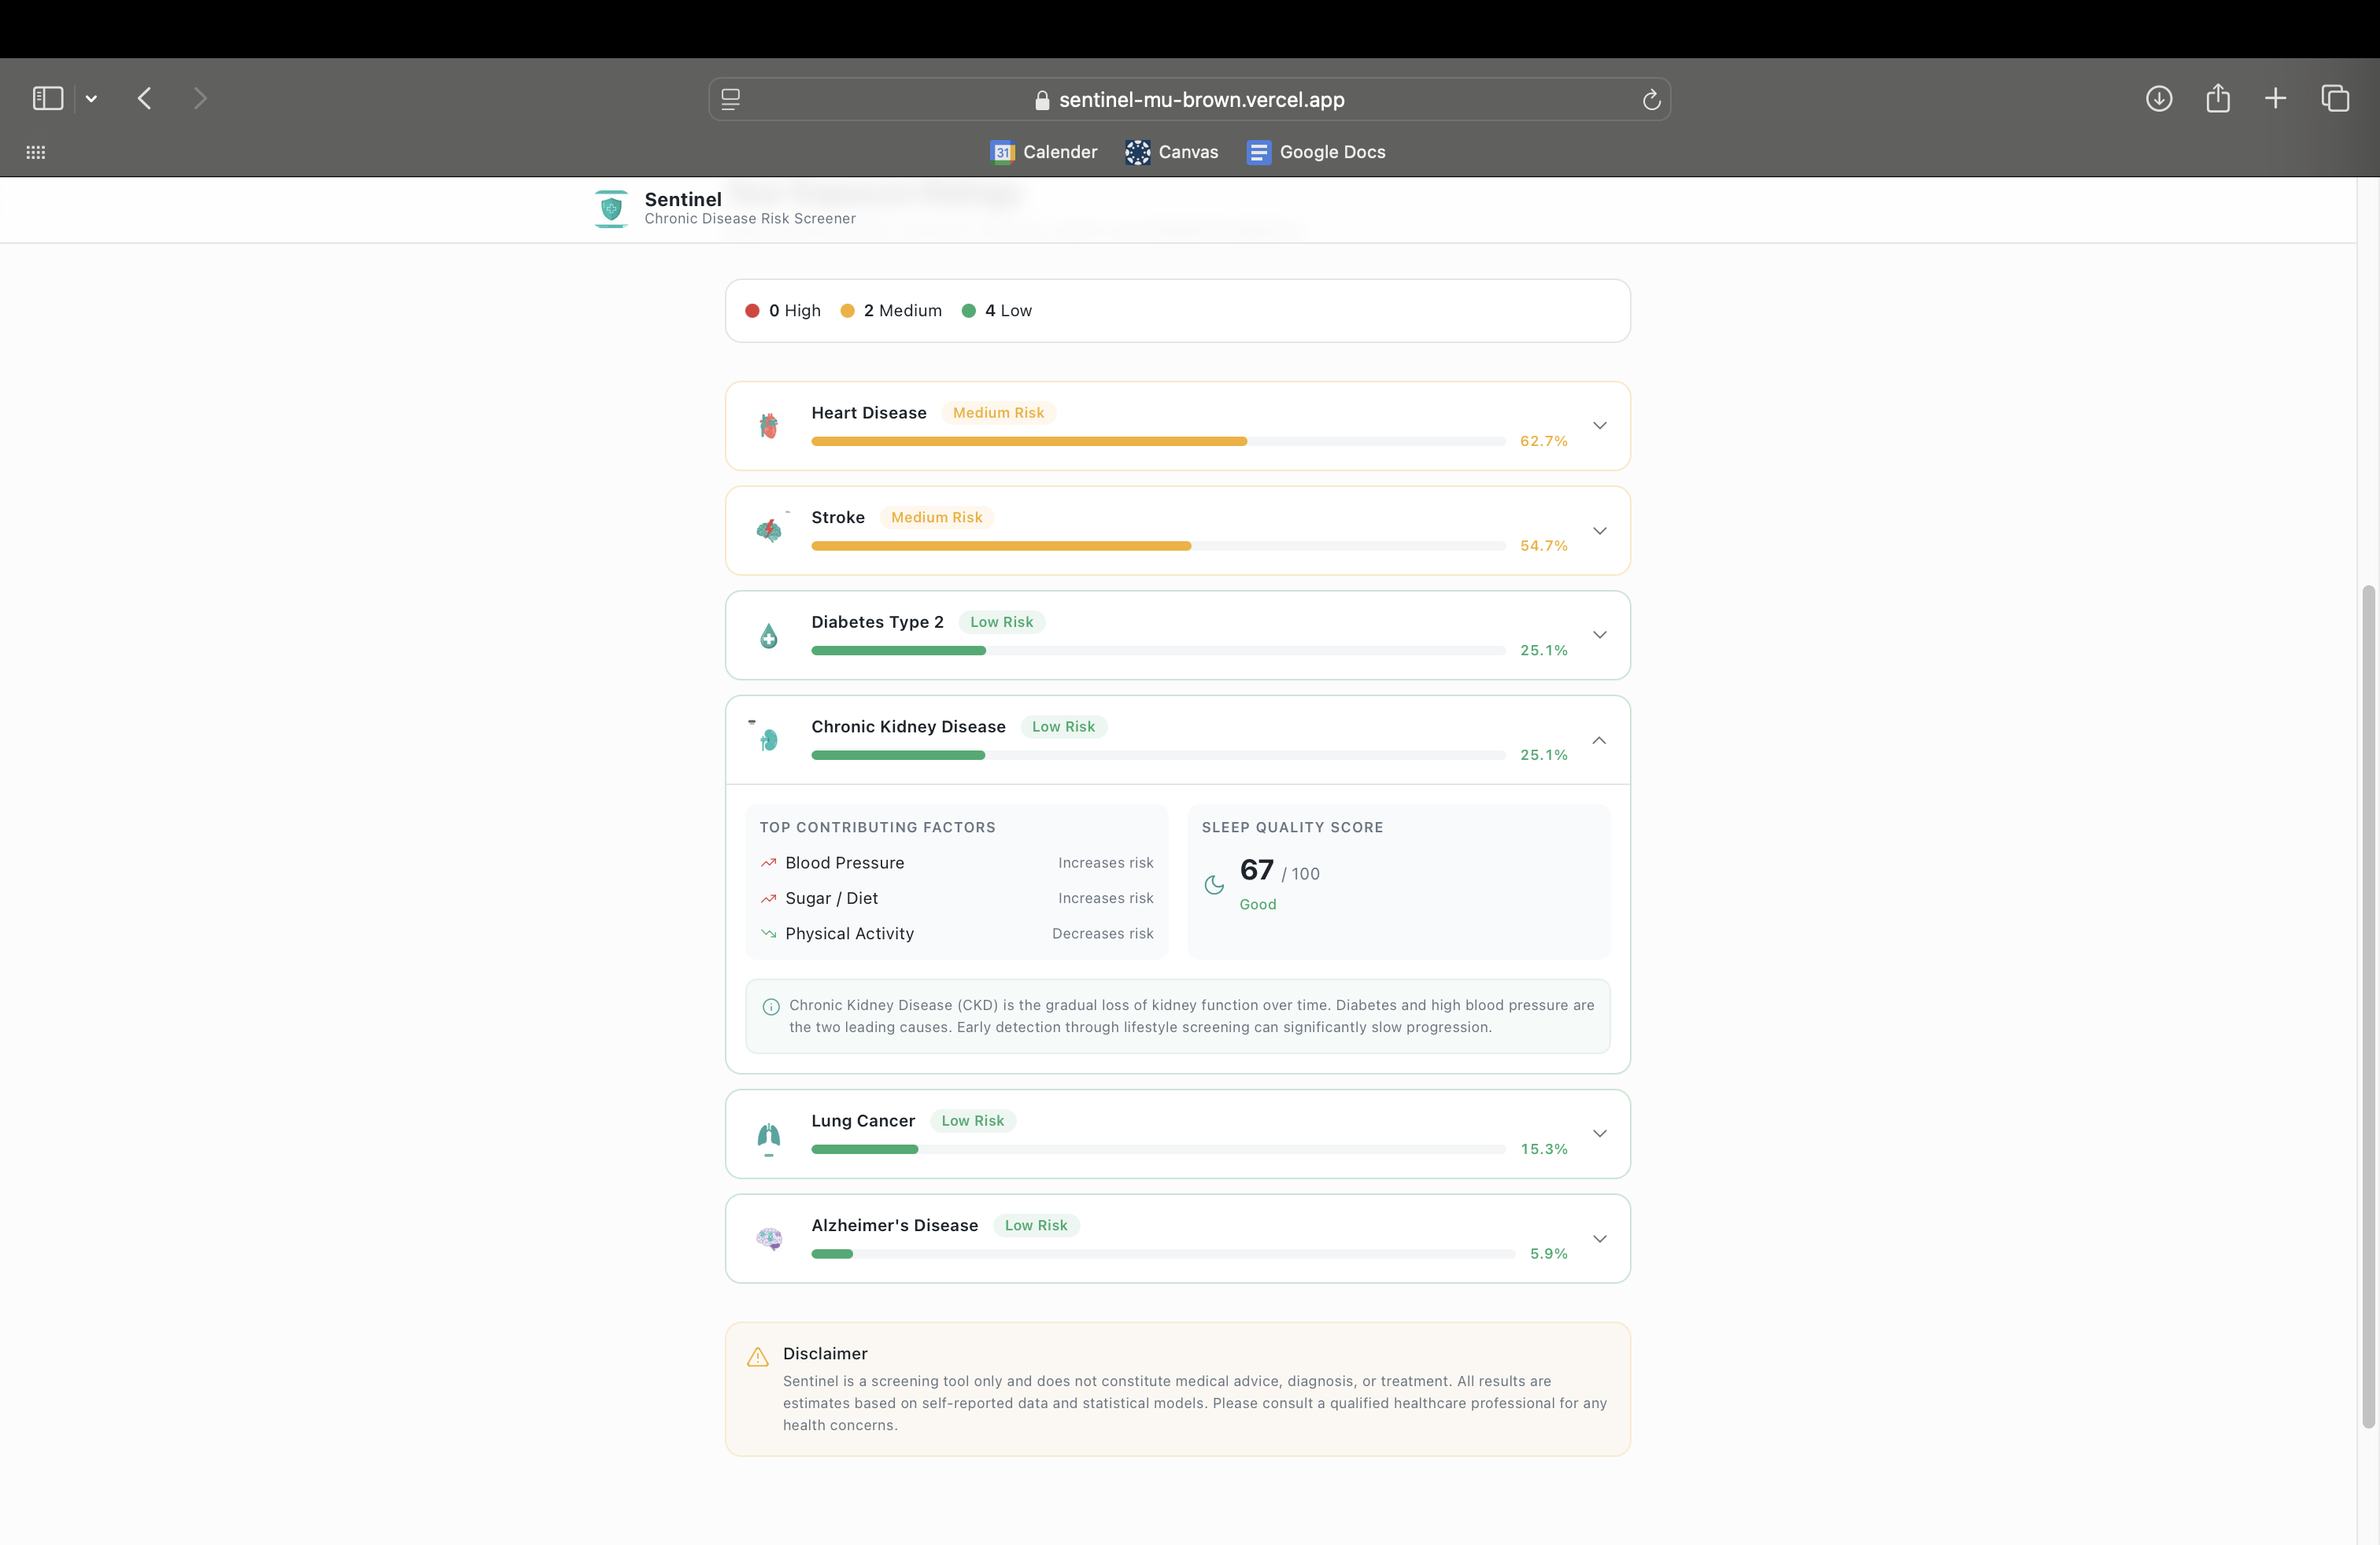2380x1545 pixels.
Task: Expand the Heart Disease card chevron
Action: [1600, 426]
